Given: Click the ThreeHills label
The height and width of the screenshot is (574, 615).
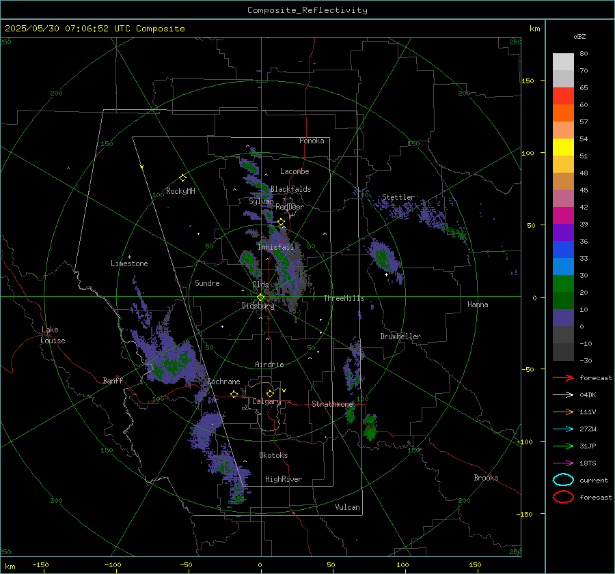Looking at the screenshot, I should point(344,298).
